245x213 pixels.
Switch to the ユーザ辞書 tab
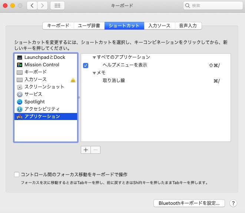(x=89, y=26)
